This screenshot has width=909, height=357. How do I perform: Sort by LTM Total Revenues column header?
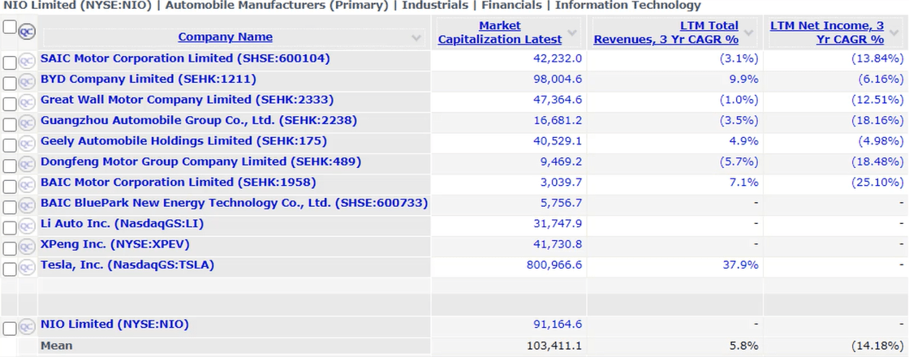pos(666,32)
